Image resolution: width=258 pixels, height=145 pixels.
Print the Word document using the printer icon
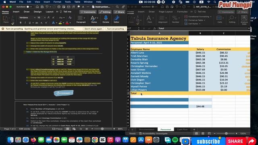(x=59, y=7)
